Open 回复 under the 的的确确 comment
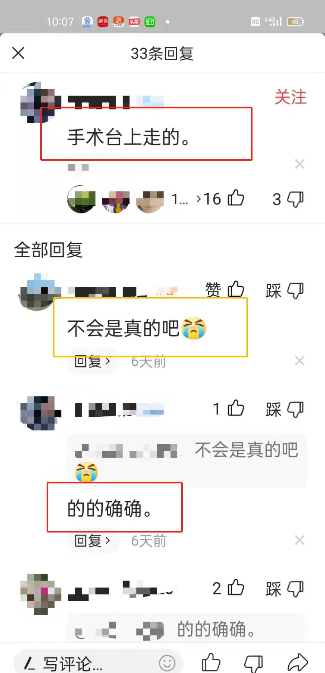This screenshot has height=673, width=325. tap(92, 541)
